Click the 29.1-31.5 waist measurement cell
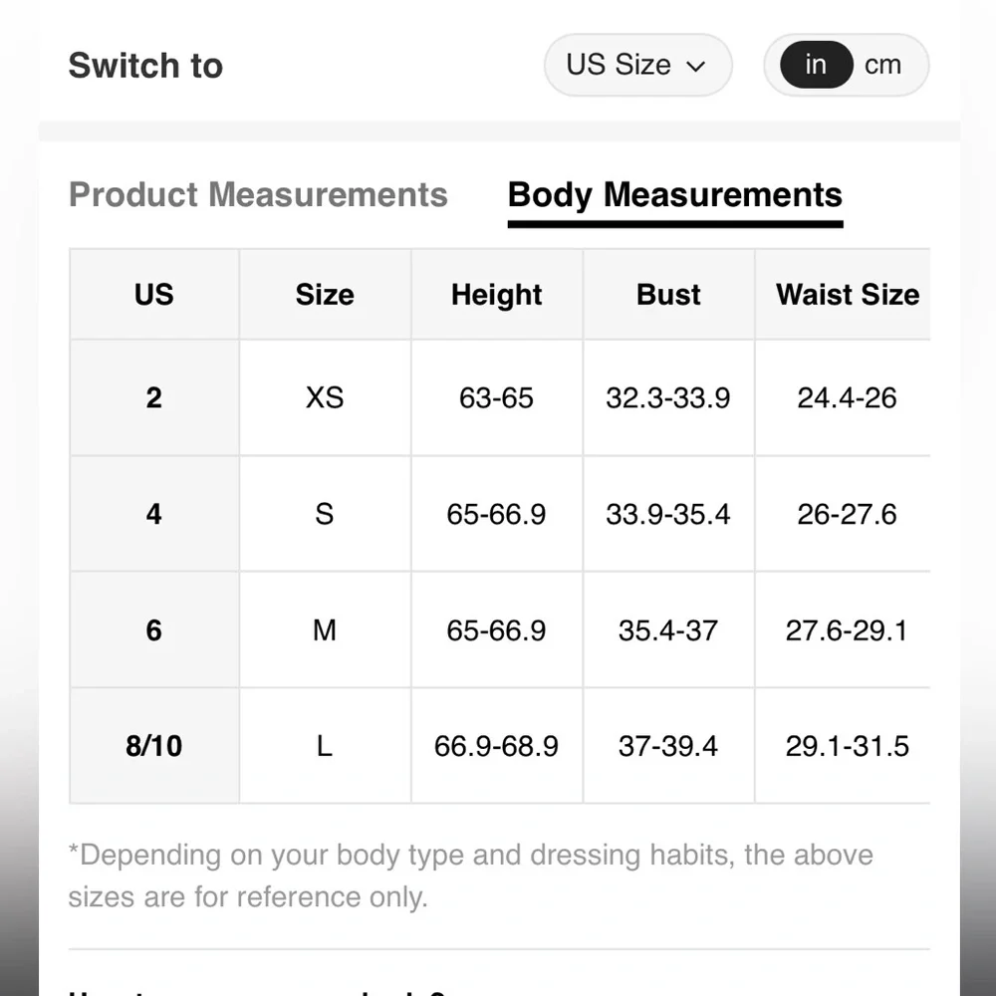The image size is (996, 996). [847, 746]
